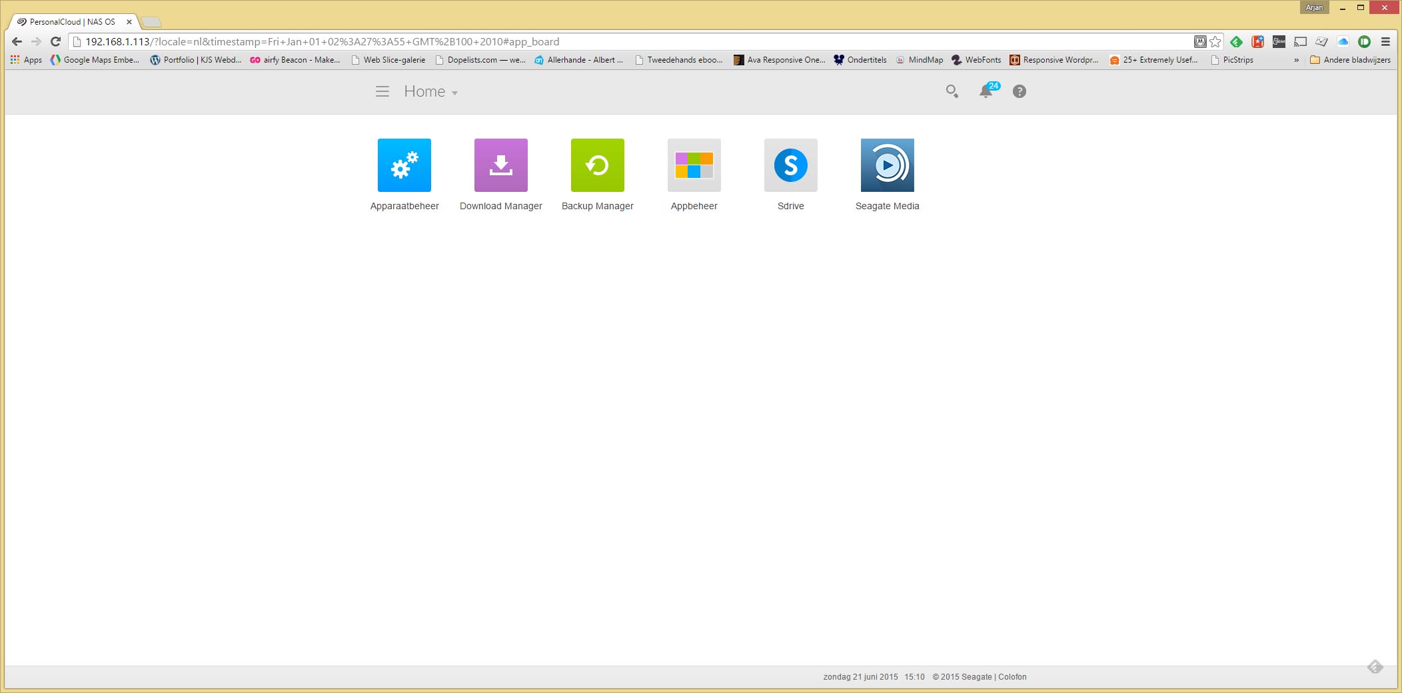Open the WebFonts bookmark
1402x693 pixels.
tap(976, 60)
